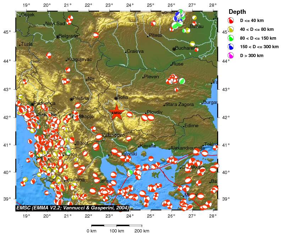Viewport: 282px width, 236px height.
Task: Click the red beachball below Pristina
Action: [78, 106]
